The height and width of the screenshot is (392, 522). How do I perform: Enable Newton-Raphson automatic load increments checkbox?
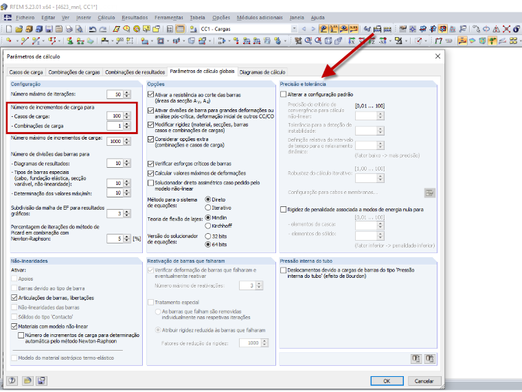point(21,335)
